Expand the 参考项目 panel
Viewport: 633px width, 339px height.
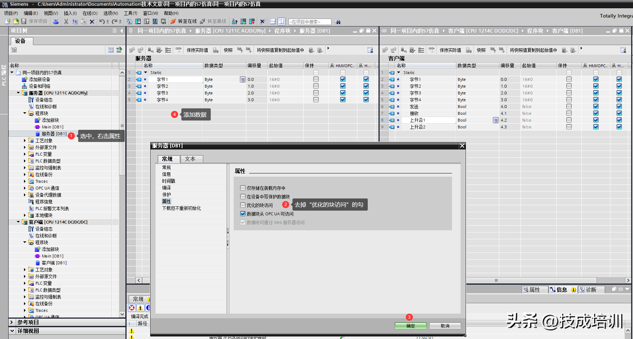[12, 322]
